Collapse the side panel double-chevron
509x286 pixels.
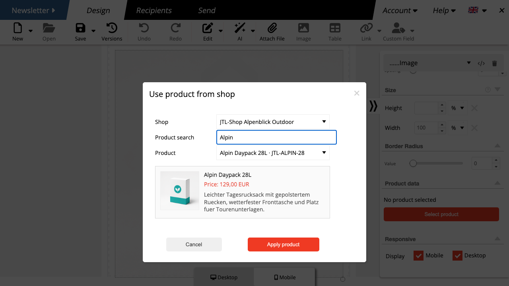pos(373,106)
